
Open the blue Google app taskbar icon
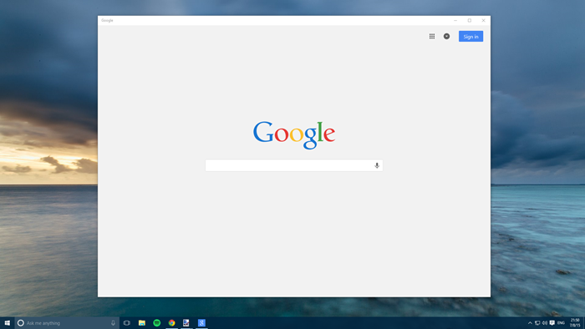[x=201, y=323]
